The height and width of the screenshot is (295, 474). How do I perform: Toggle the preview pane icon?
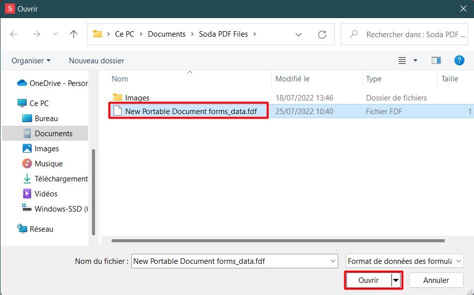(436, 60)
